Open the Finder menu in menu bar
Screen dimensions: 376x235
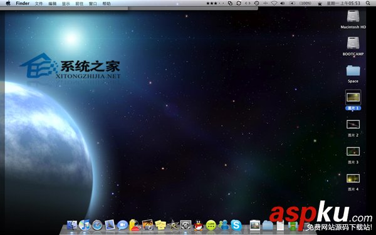pyautogui.click(x=23, y=3)
